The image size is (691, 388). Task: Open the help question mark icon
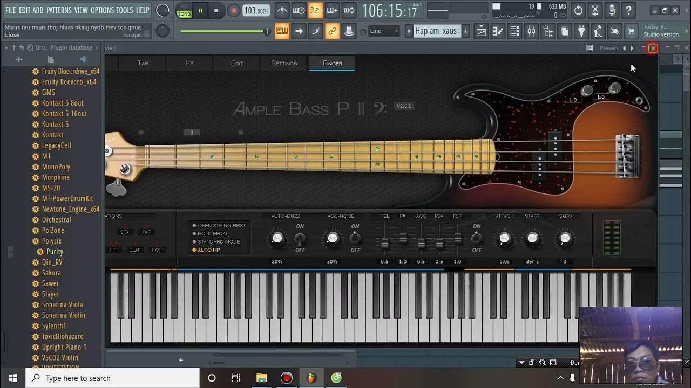(628, 10)
